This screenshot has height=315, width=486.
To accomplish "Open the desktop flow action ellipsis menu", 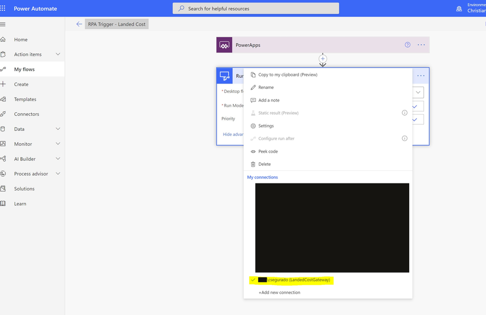I will tap(420, 76).
